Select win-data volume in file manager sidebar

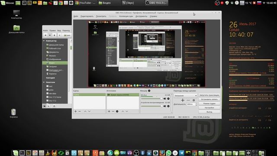pos(52,94)
